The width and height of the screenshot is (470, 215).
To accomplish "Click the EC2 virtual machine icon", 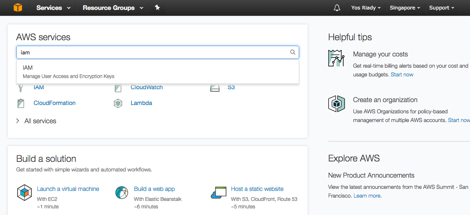I will [x=25, y=193].
